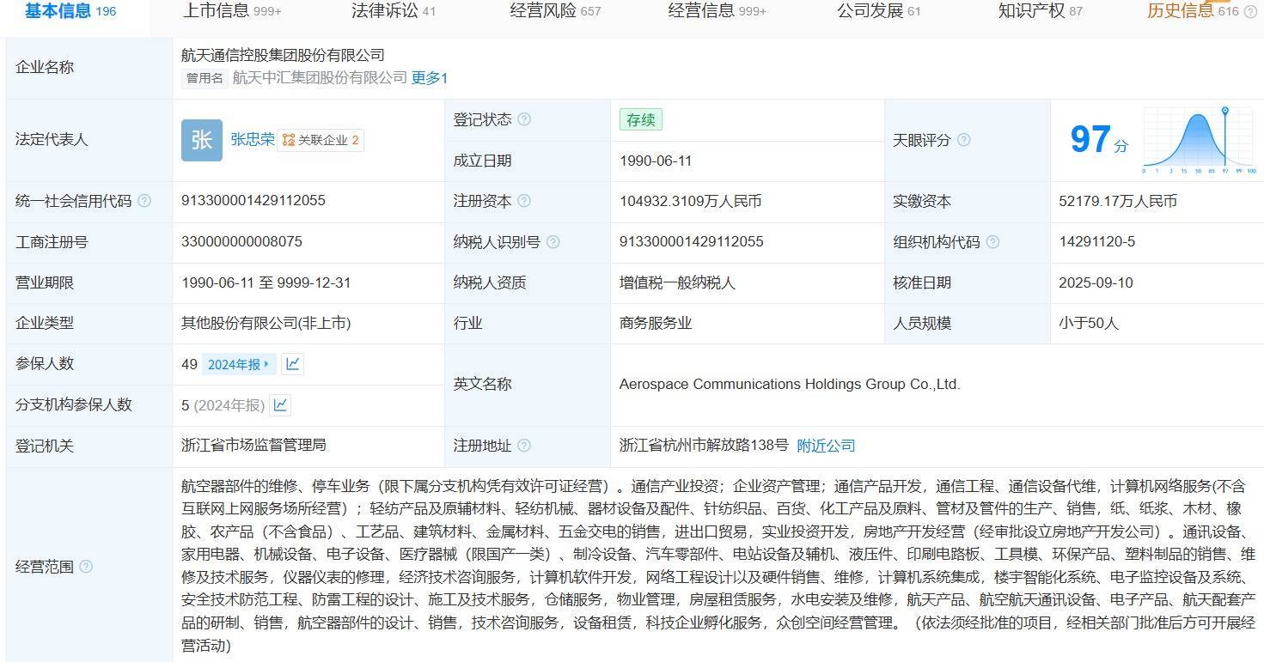Click help icon beside 注册地址
Viewport: 1264px width, 662px height.
[x=524, y=446]
